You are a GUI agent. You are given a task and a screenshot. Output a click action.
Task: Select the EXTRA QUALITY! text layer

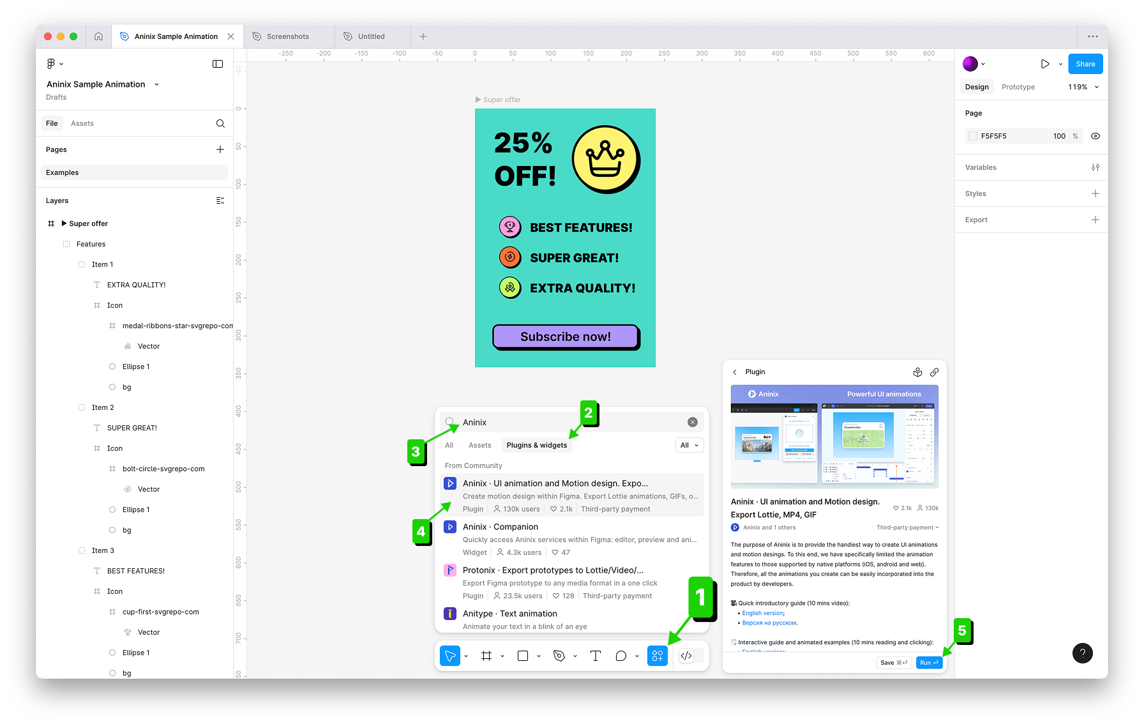(136, 285)
